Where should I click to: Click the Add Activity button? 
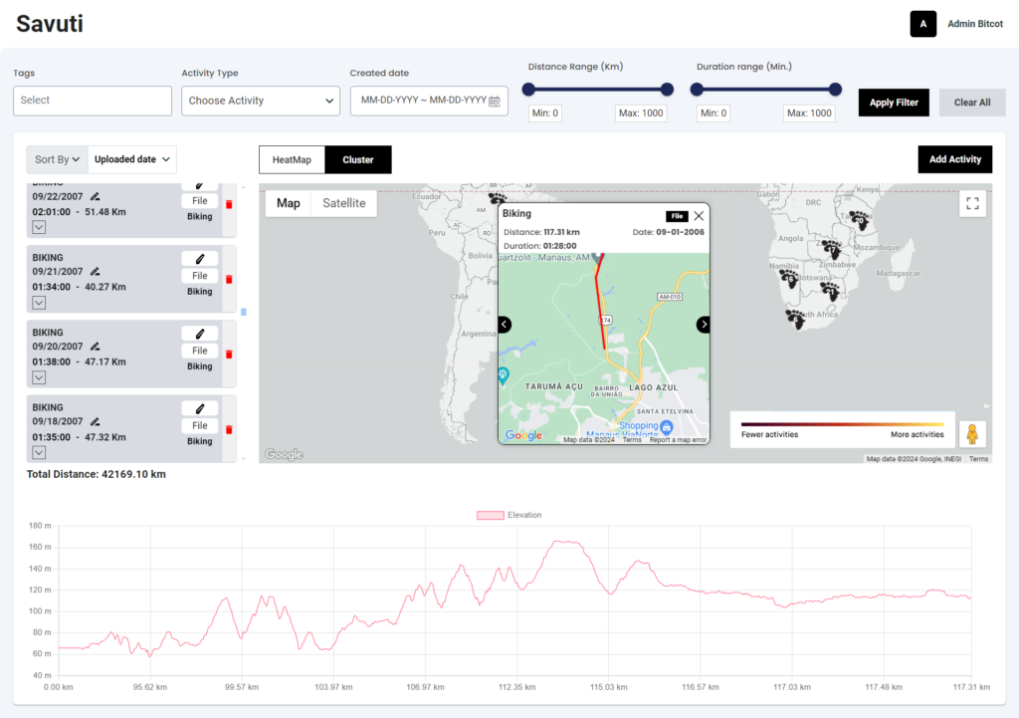tap(954, 159)
